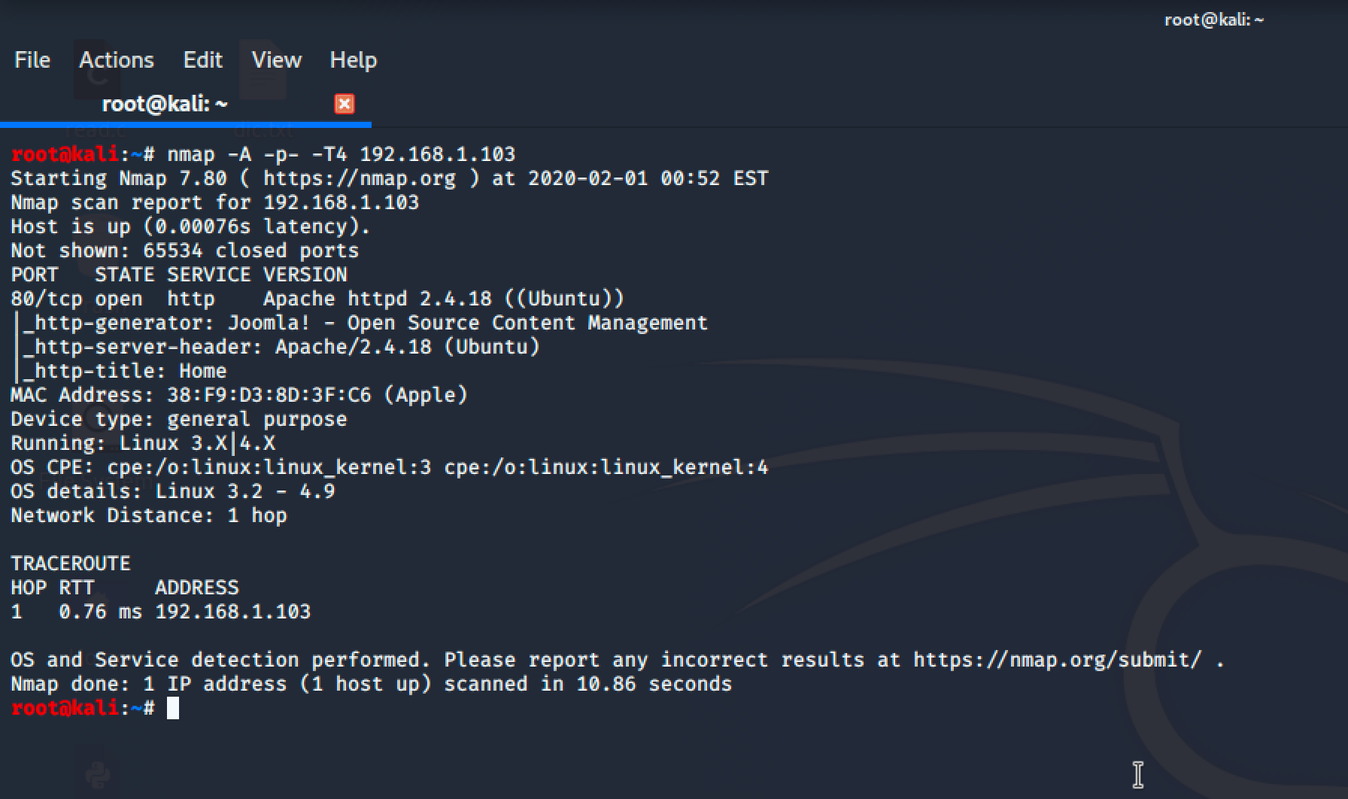Close the root@kali terminal tab
This screenshot has height=799, width=1348.
(344, 104)
